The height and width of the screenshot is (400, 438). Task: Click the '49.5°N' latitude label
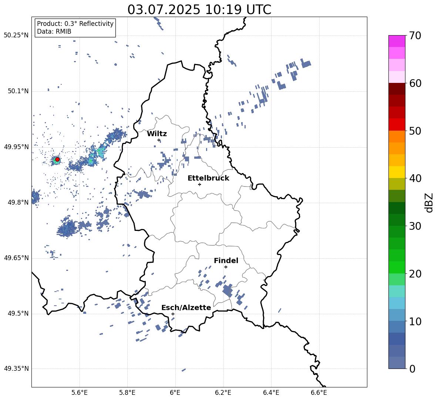point(18,313)
